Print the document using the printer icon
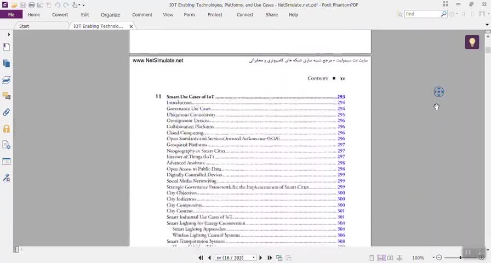The width and height of the screenshot is (491, 263). 31,5
